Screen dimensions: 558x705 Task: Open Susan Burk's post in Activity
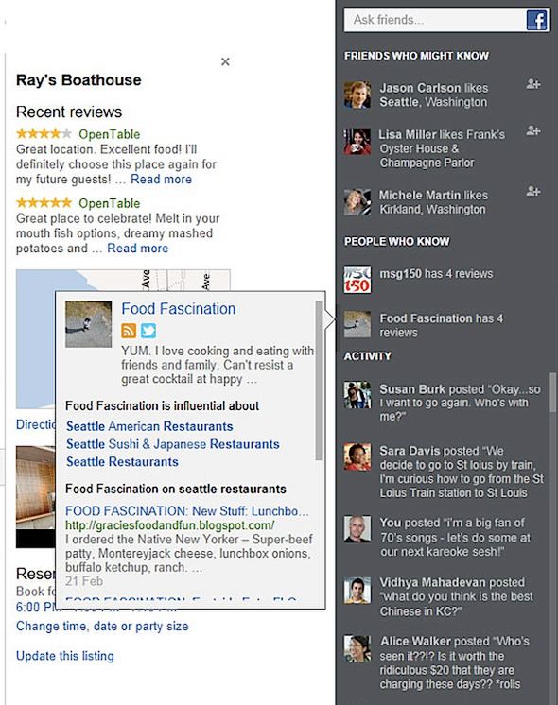click(x=460, y=403)
